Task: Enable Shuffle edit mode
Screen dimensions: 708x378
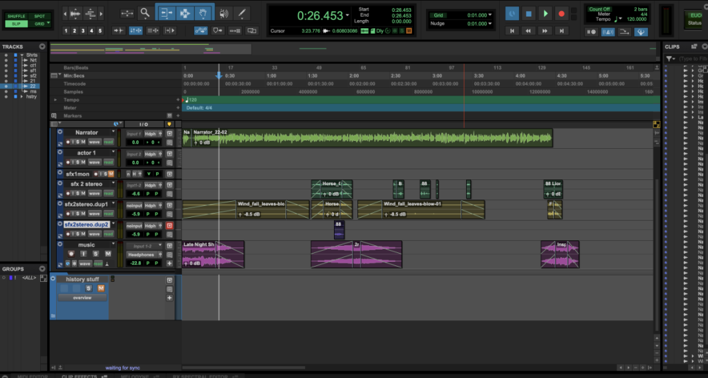Action: [x=16, y=15]
